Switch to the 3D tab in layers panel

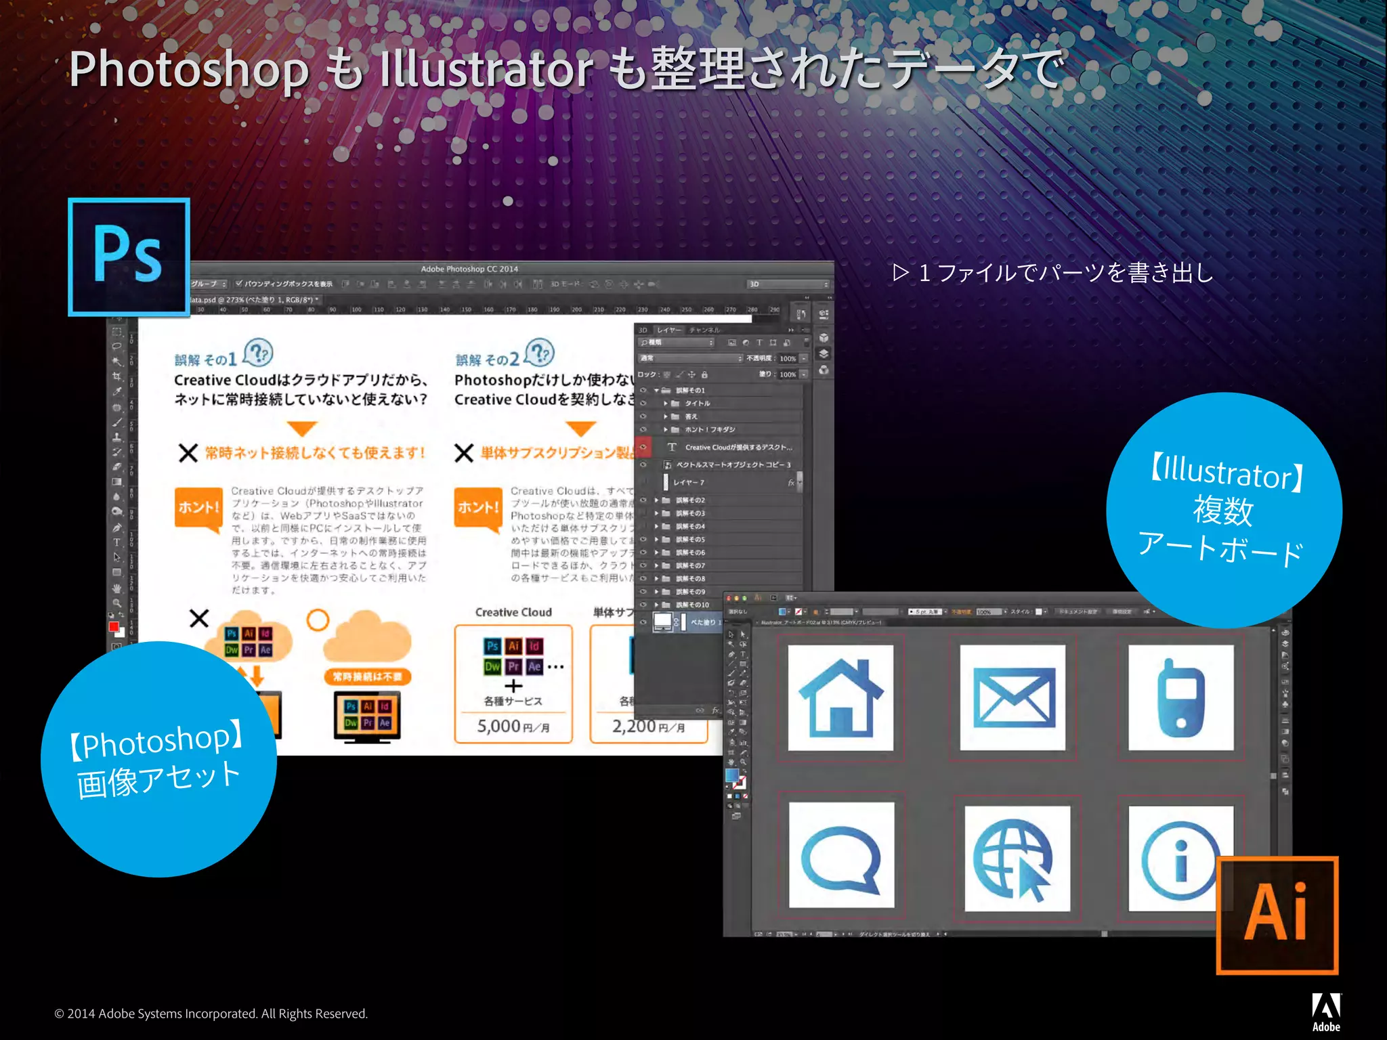click(643, 330)
